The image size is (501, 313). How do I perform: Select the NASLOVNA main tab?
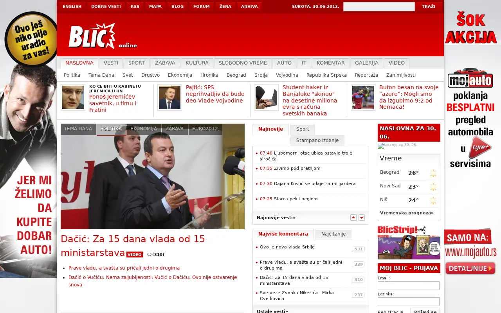pos(79,63)
